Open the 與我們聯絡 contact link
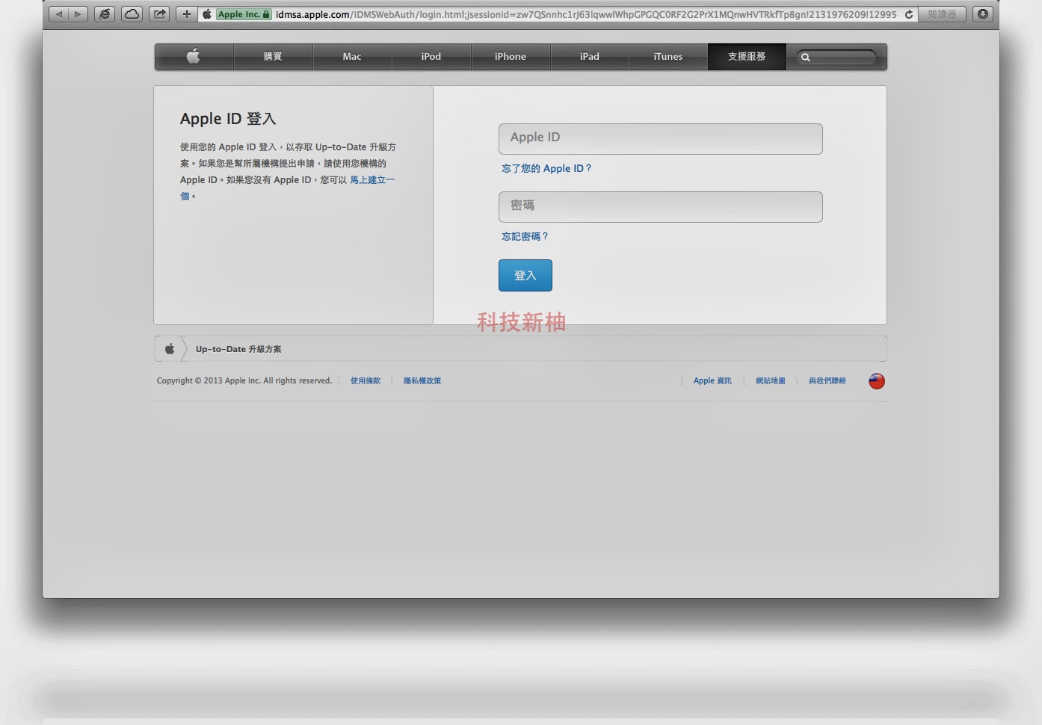1042x725 pixels. pyautogui.click(x=827, y=380)
